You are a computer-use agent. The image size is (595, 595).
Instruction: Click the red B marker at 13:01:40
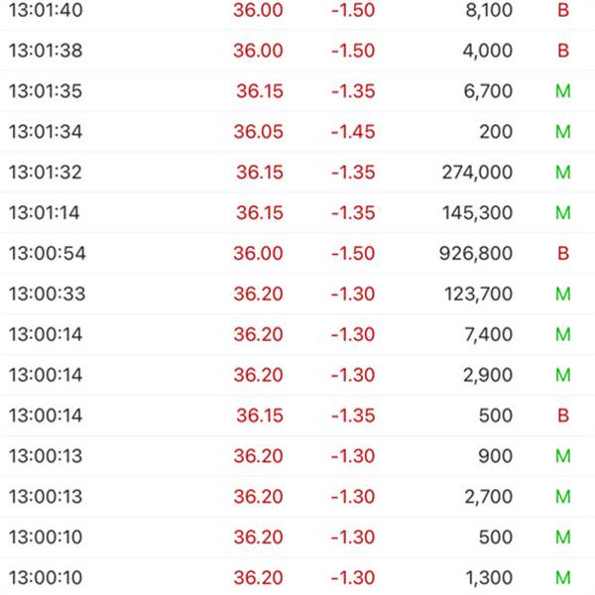(x=563, y=10)
